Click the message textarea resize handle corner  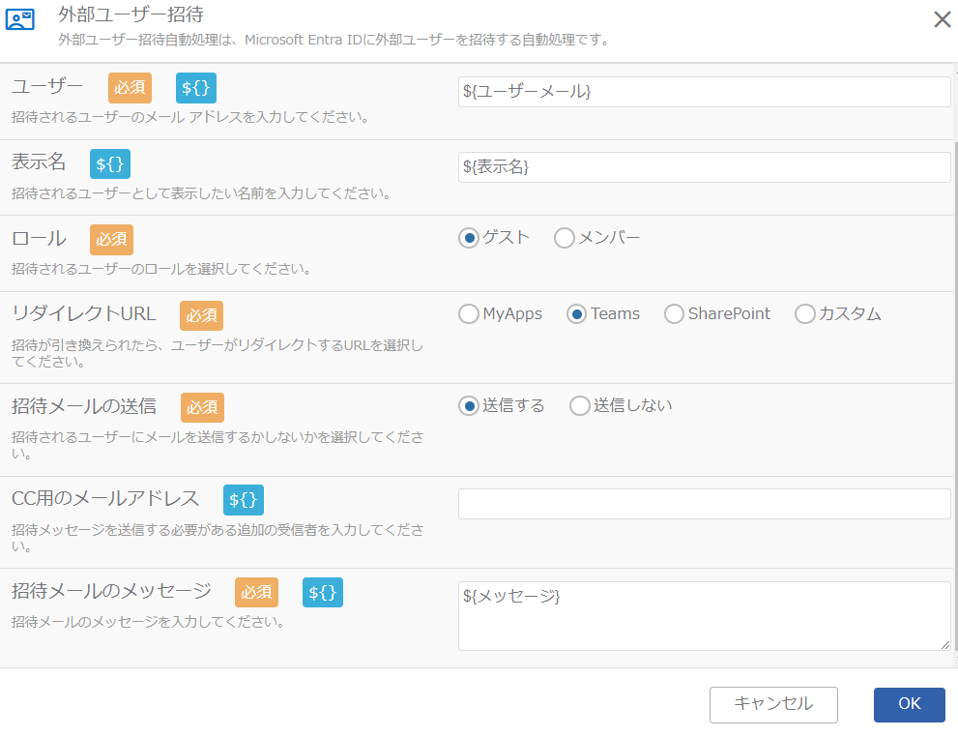[x=945, y=645]
